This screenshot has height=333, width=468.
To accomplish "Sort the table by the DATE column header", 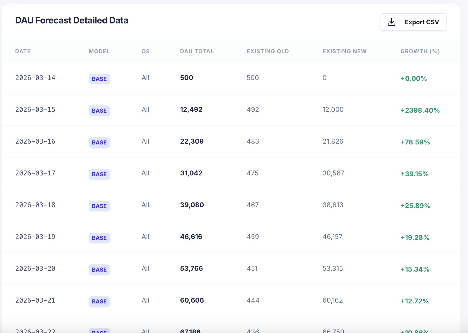I will 23,51.
